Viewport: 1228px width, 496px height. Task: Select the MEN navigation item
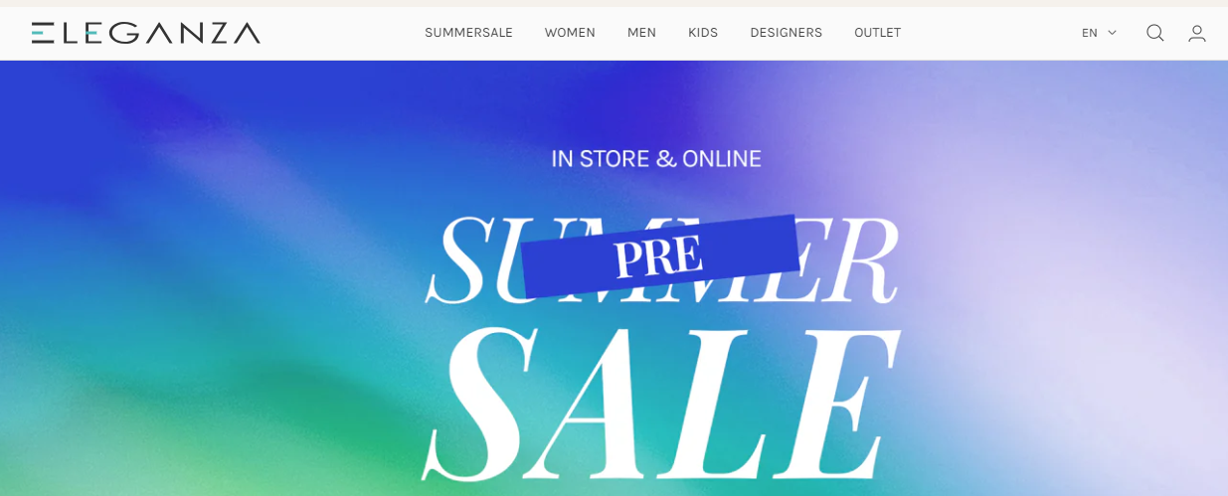tap(641, 33)
